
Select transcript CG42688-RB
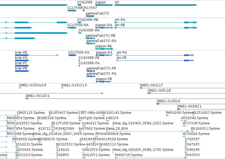click(88, 20)
